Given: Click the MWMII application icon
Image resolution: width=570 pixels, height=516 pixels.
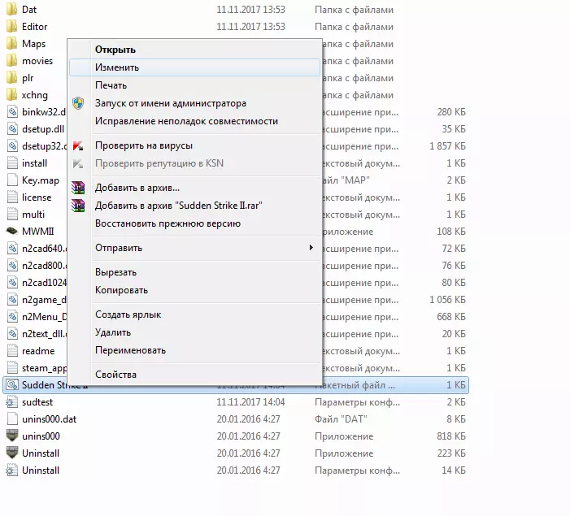Looking at the screenshot, I should [x=12, y=231].
